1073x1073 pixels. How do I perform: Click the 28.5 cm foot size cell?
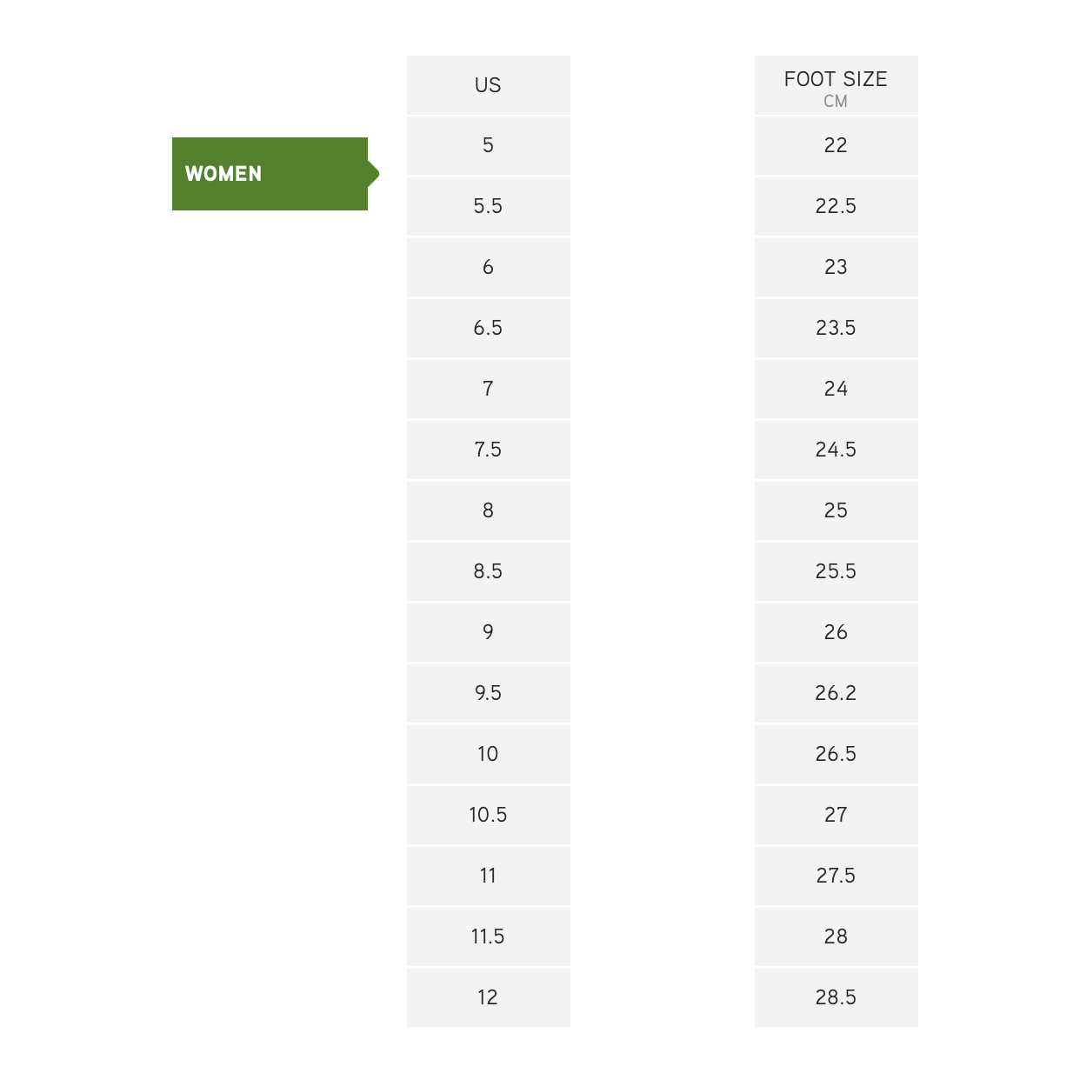[836, 997]
